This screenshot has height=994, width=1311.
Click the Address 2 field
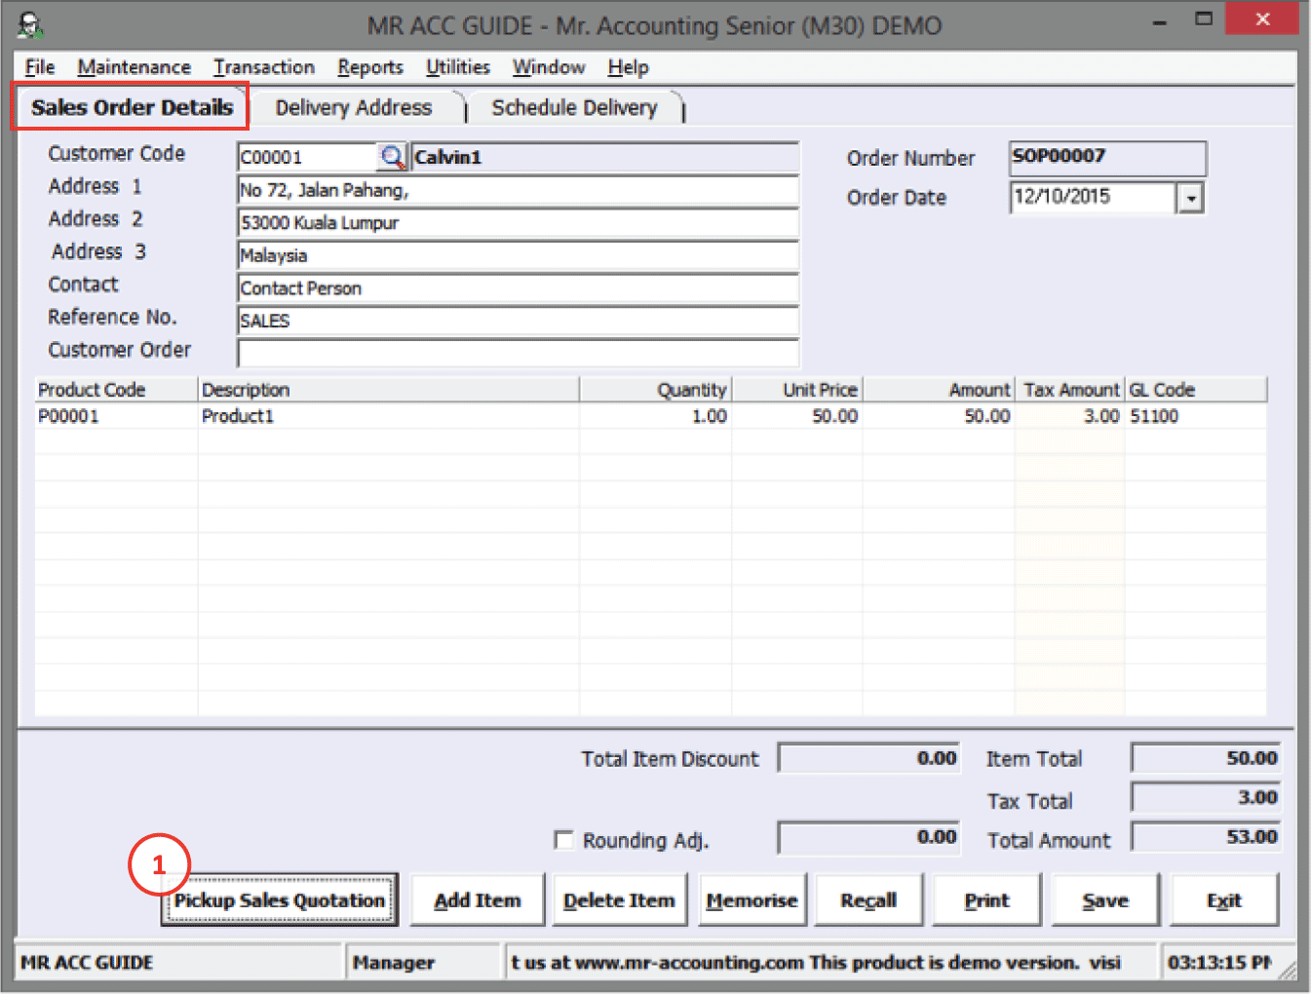pos(518,223)
